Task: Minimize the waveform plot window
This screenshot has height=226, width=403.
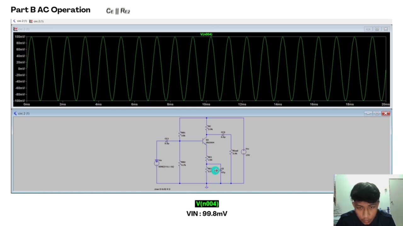Action: 368,29
